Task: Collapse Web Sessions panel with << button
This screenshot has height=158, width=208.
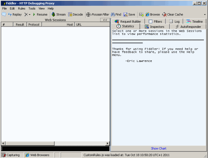Action: 105,20
